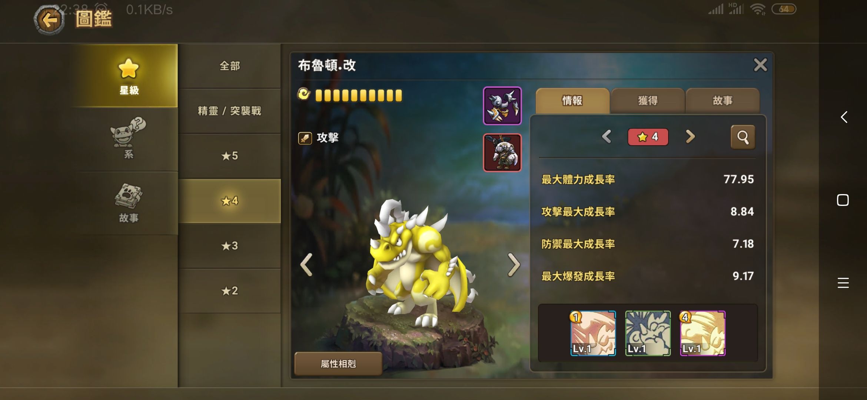
Task: View the third purple-framed skill icon
Action: tap(702, 333)
